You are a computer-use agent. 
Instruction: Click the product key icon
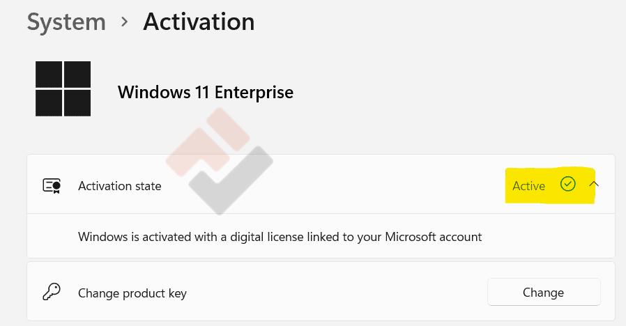pyautogui.click(x=52, y=292)
